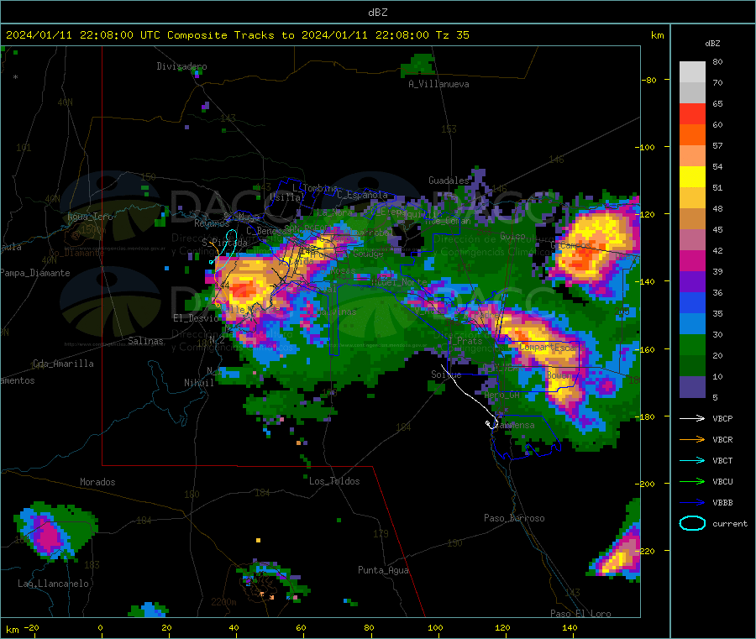This screenshot has width=756, height=639.
Task: Click the '-200' km tick on right axis
Action: [x=644, y=484]
